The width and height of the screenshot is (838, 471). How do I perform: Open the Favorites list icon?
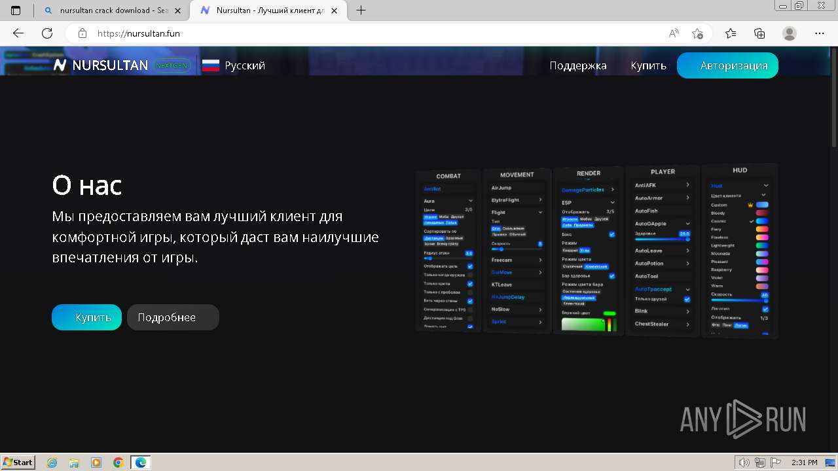tap(731, 33)
